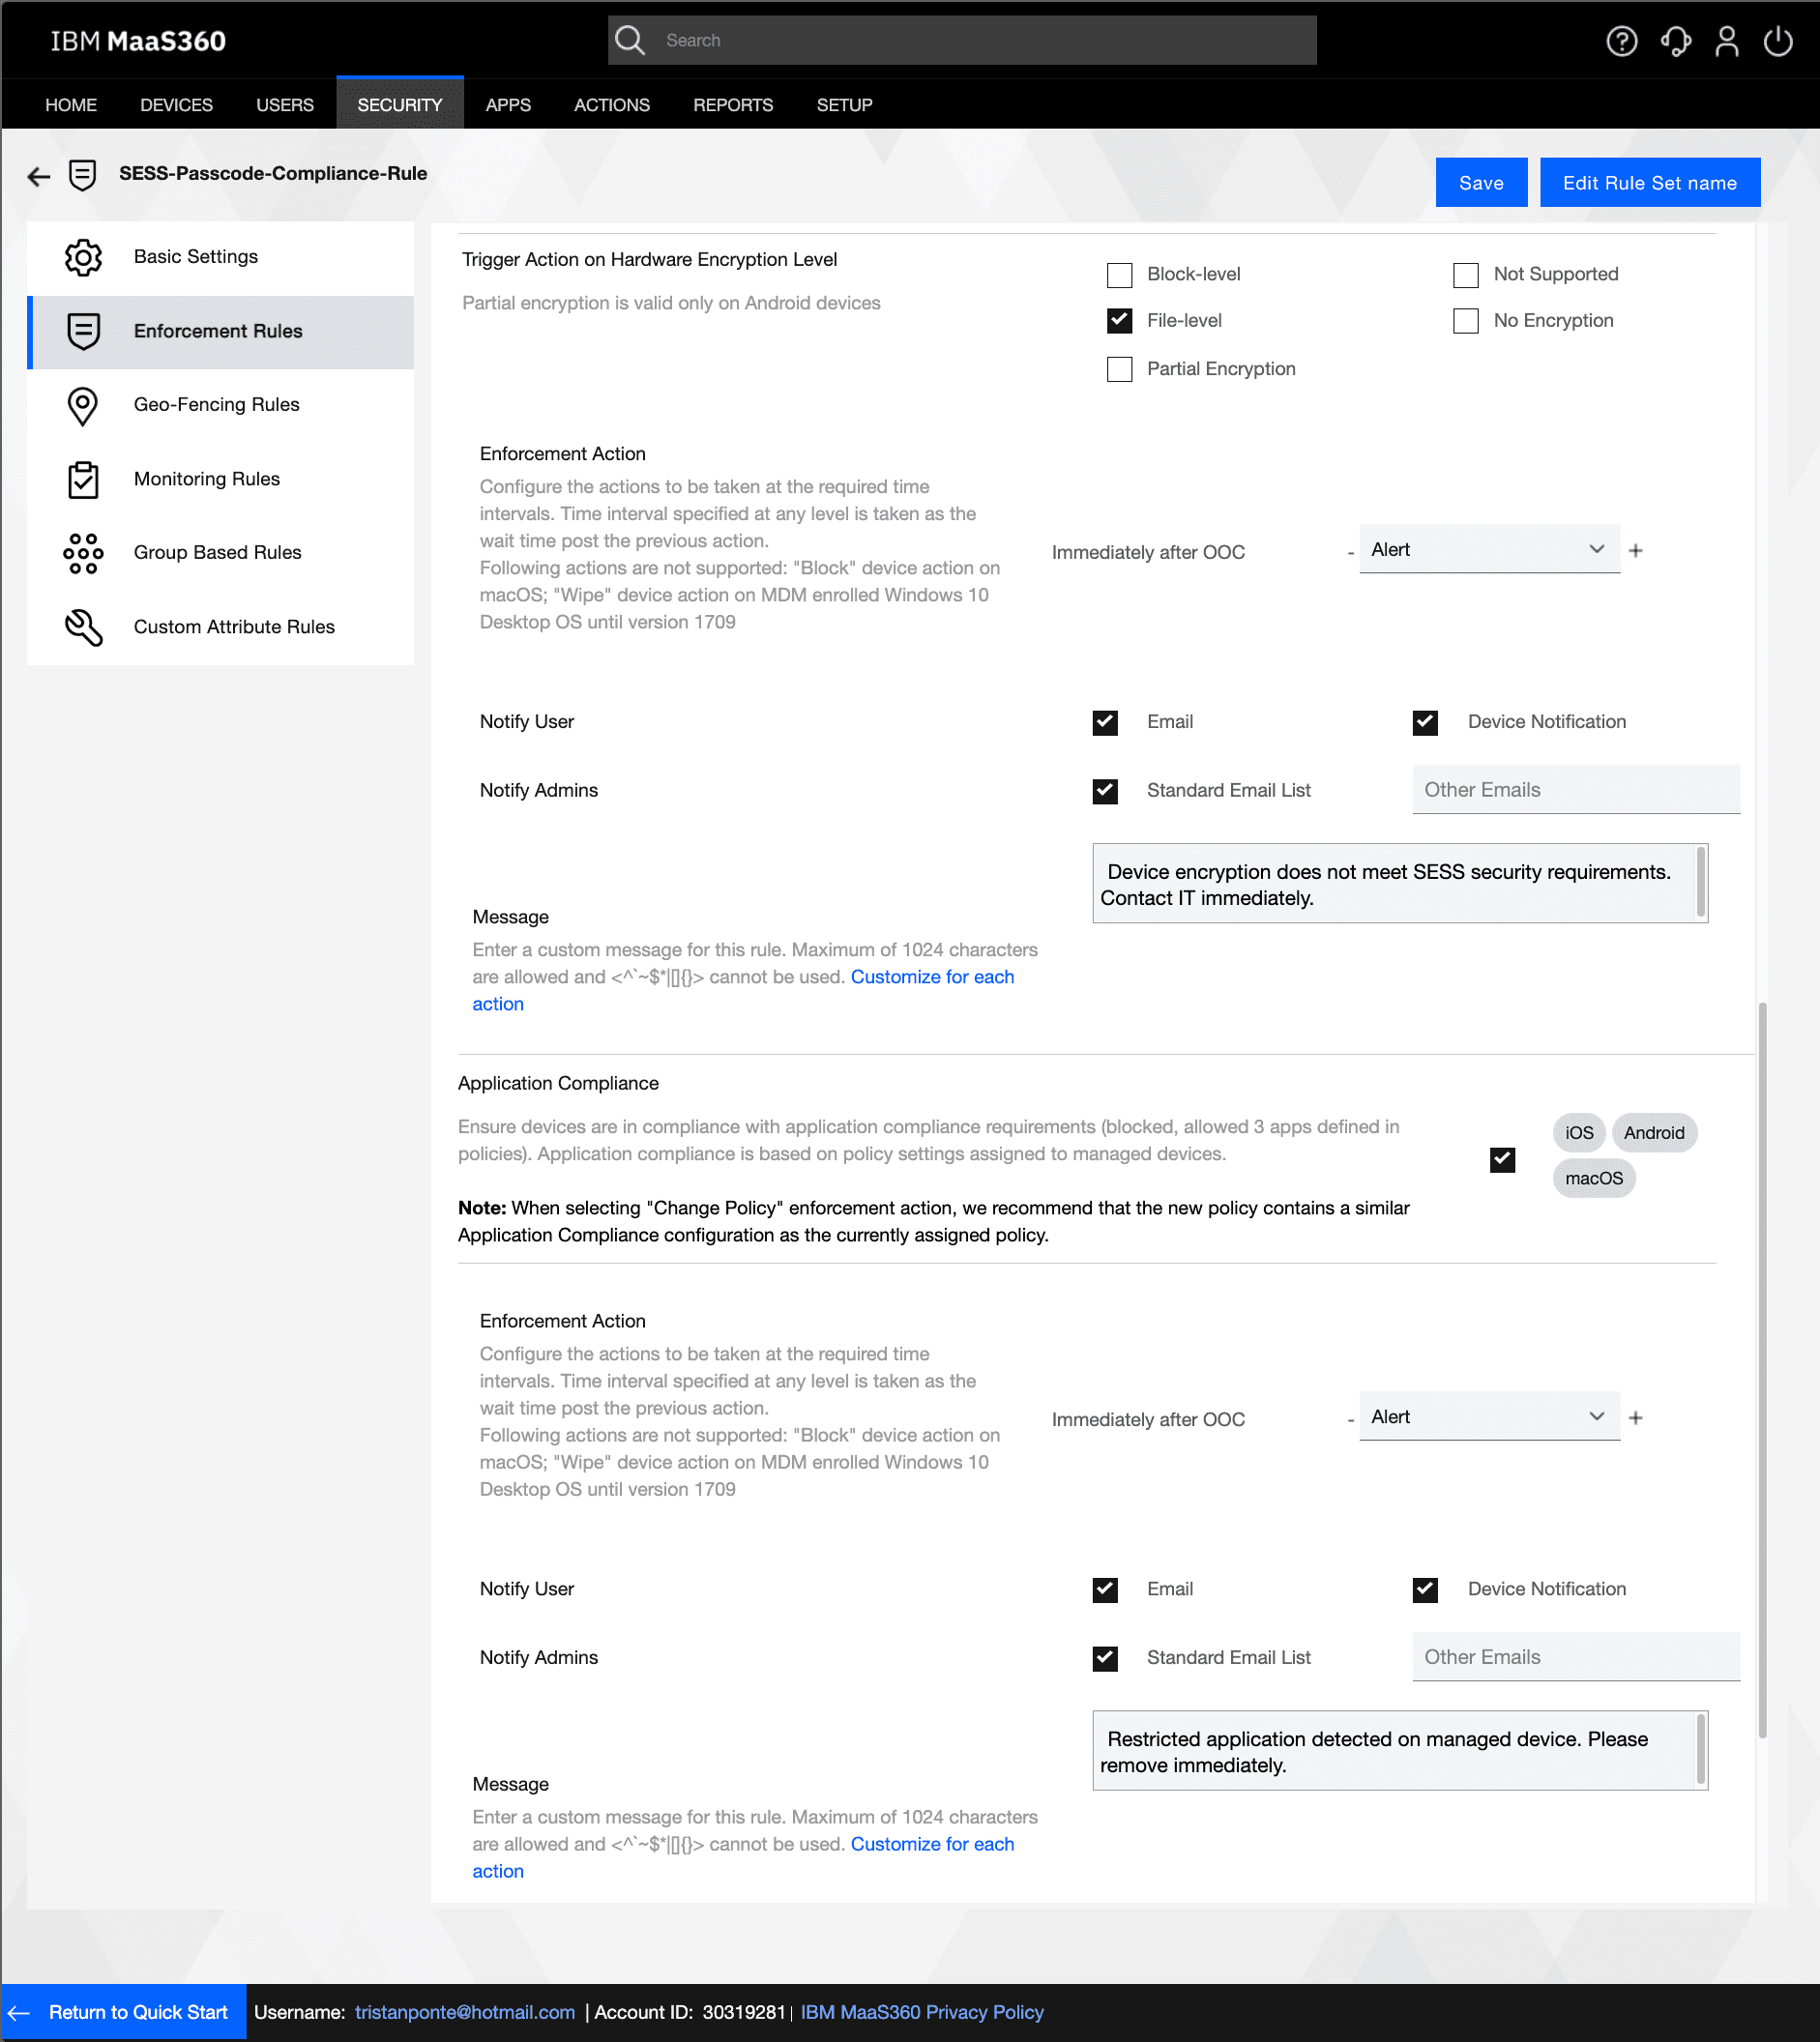Uncheck Email under encryption Notify User
Viewport: 1820px width, 2042px height.
click(1105, 722)
